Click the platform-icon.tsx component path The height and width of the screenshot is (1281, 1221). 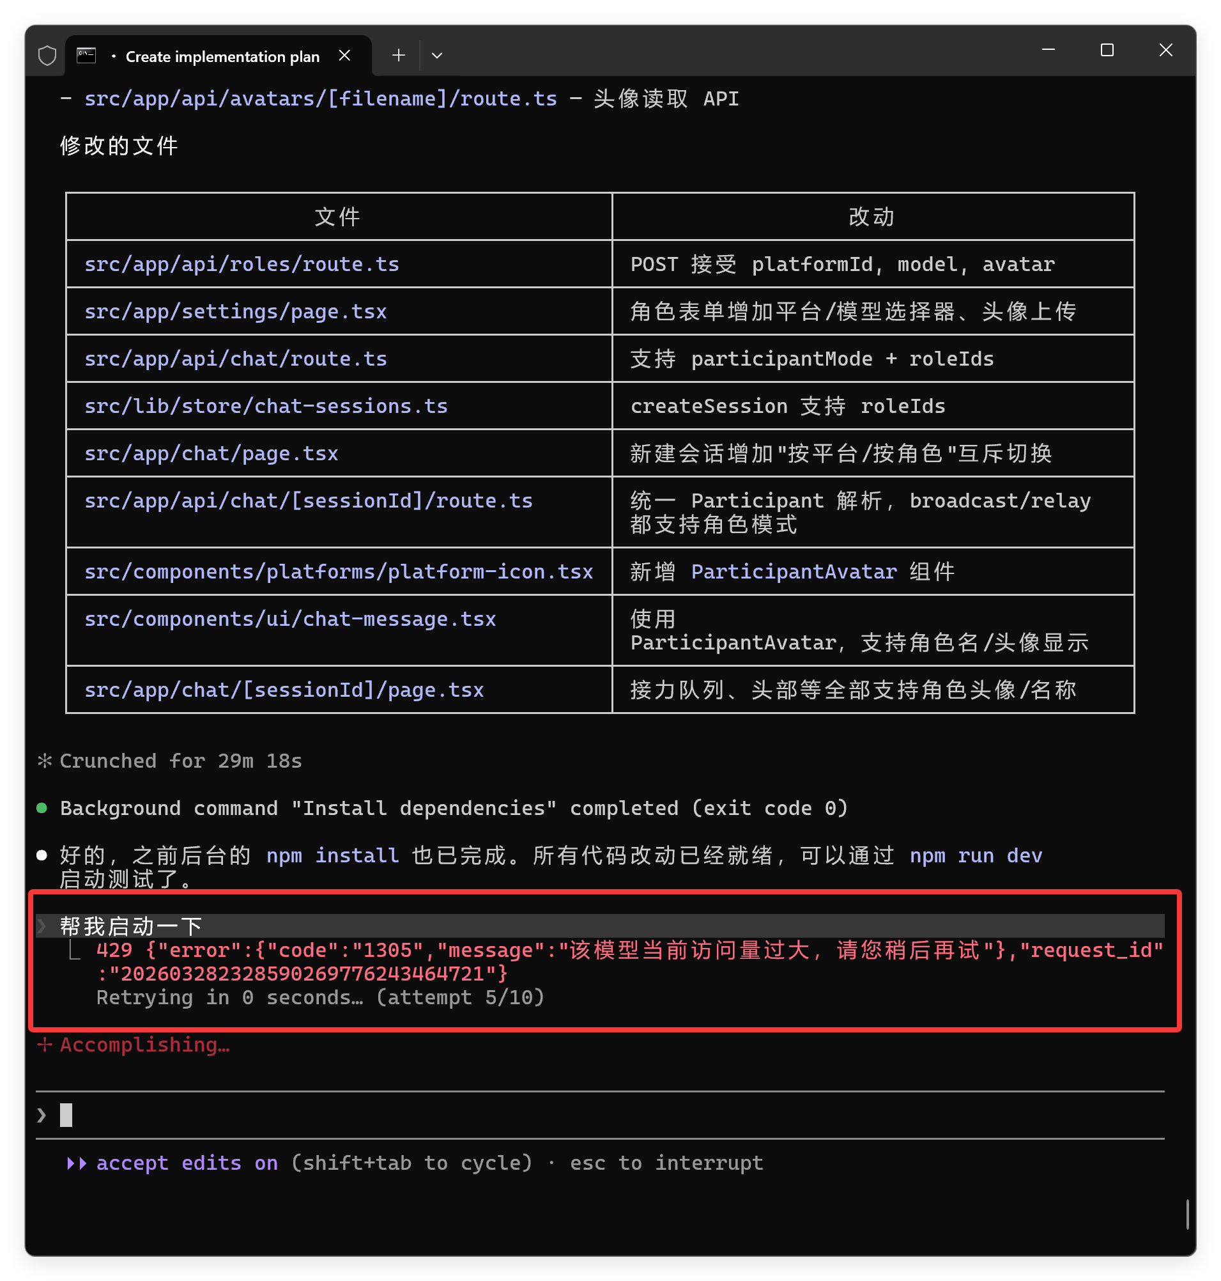[339, 572]
